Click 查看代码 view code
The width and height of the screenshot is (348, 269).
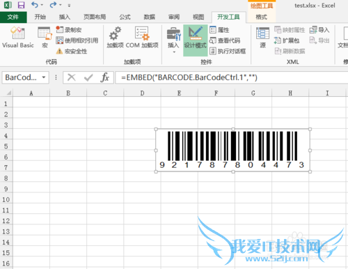tap(225, 40)
